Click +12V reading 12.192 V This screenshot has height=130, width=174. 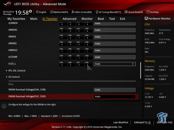click(149, 97)
